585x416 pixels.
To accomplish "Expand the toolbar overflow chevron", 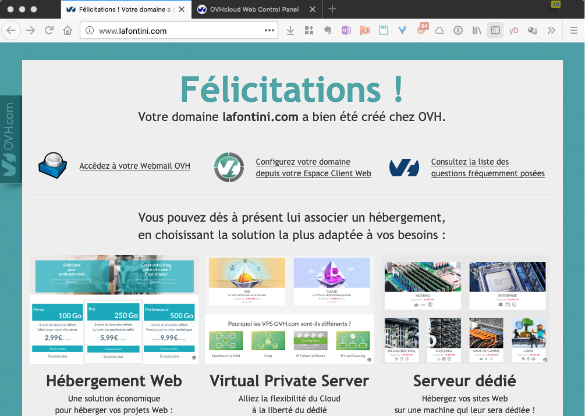I will pyautogui.click(x=551, y=30).
